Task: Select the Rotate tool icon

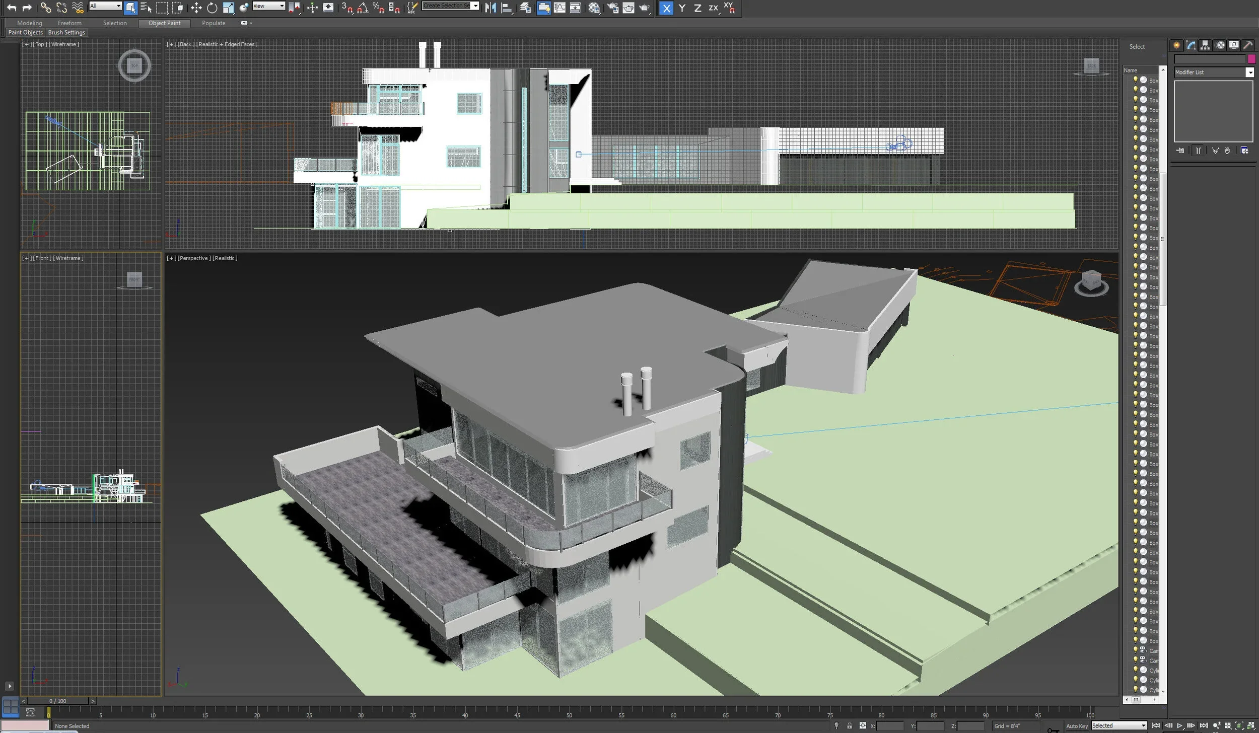Action: [x=212, y=8]
